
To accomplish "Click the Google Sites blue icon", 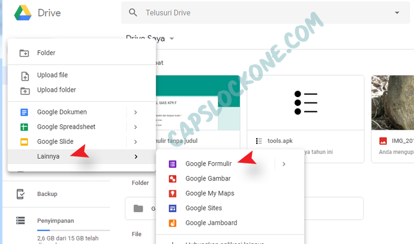I will click(173, 208).
